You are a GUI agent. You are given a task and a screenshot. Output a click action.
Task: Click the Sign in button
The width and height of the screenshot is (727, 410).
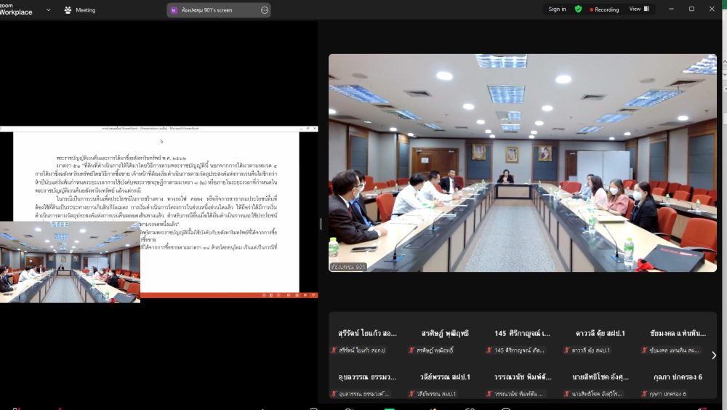pos(557,9)
